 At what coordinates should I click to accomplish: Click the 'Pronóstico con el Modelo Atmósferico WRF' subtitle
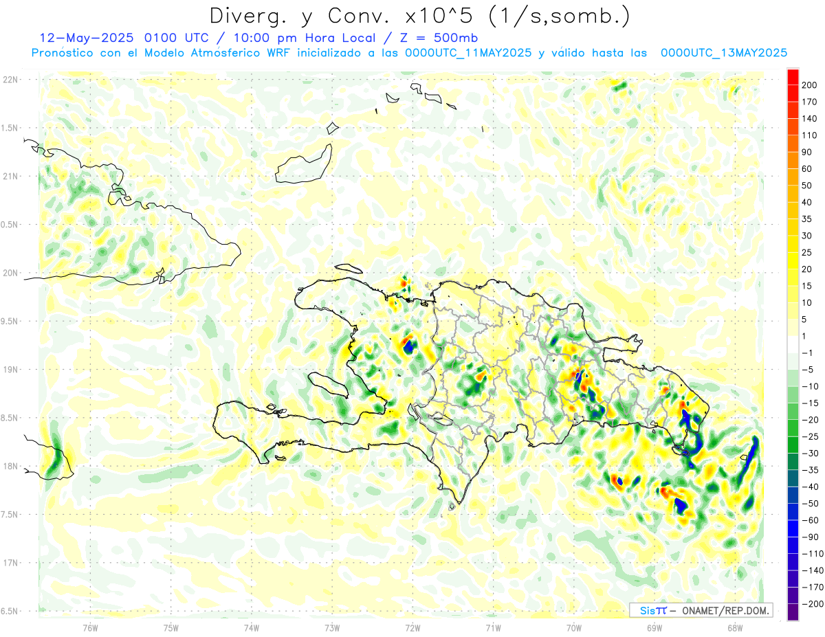[162, 53]
